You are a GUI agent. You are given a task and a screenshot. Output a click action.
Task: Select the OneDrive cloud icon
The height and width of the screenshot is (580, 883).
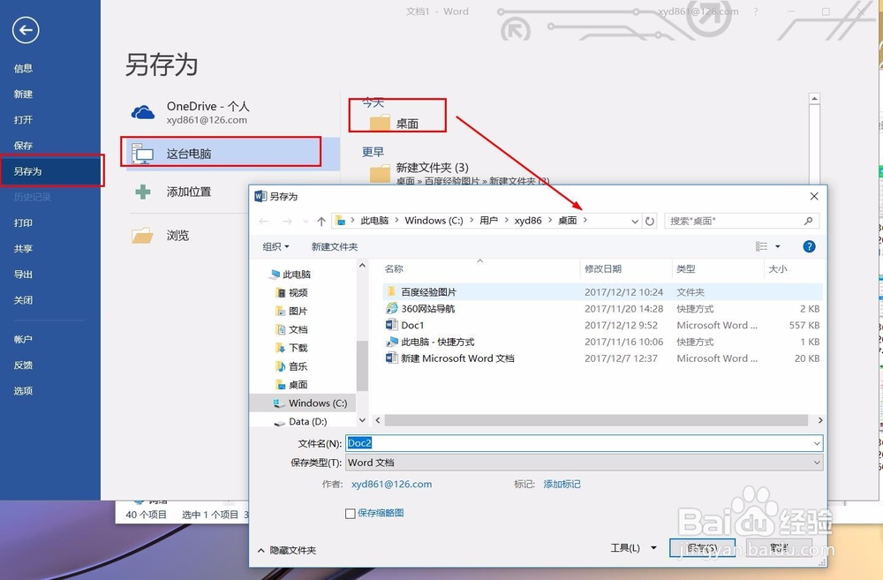click(x=143, y=112)
